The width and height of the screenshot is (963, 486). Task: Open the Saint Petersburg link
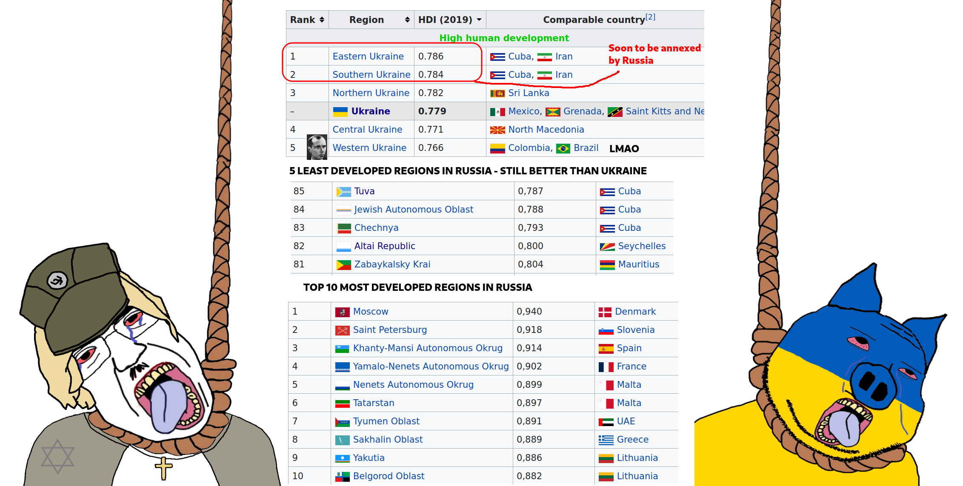coord(389,330)
